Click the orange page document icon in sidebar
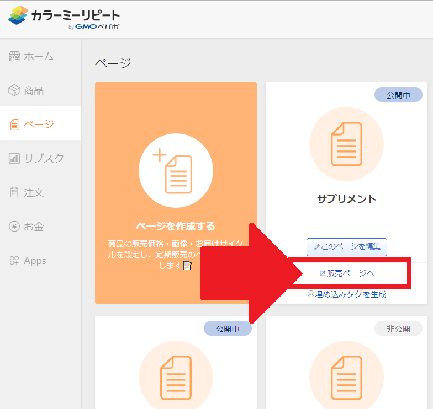 tap(14, 125)
